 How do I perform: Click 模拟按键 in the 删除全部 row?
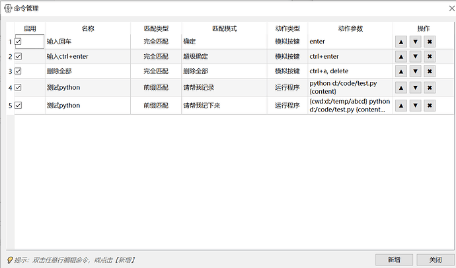coord(287,71)
